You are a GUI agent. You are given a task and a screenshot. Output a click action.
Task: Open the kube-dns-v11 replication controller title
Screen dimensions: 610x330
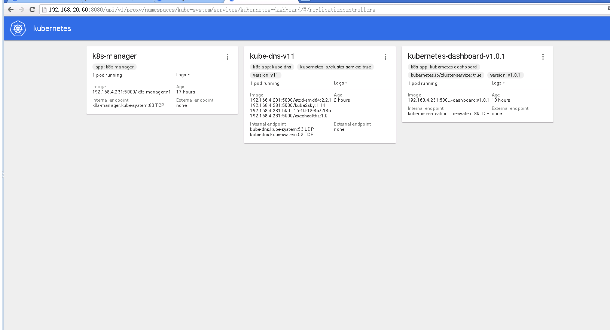click(272, 56)
